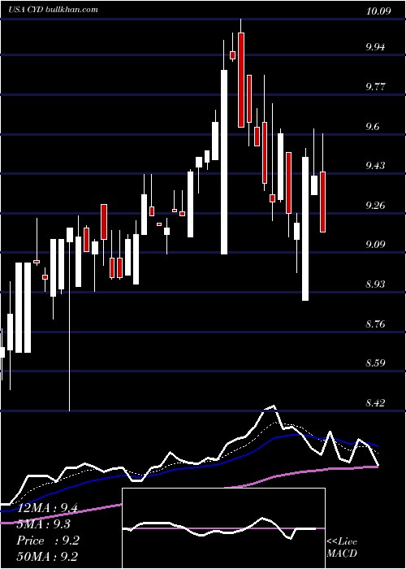The height and width of the screenshot is (569, 406).
Task: Click the '50MA : 9.2' legend text
Action: click(47, 557)
